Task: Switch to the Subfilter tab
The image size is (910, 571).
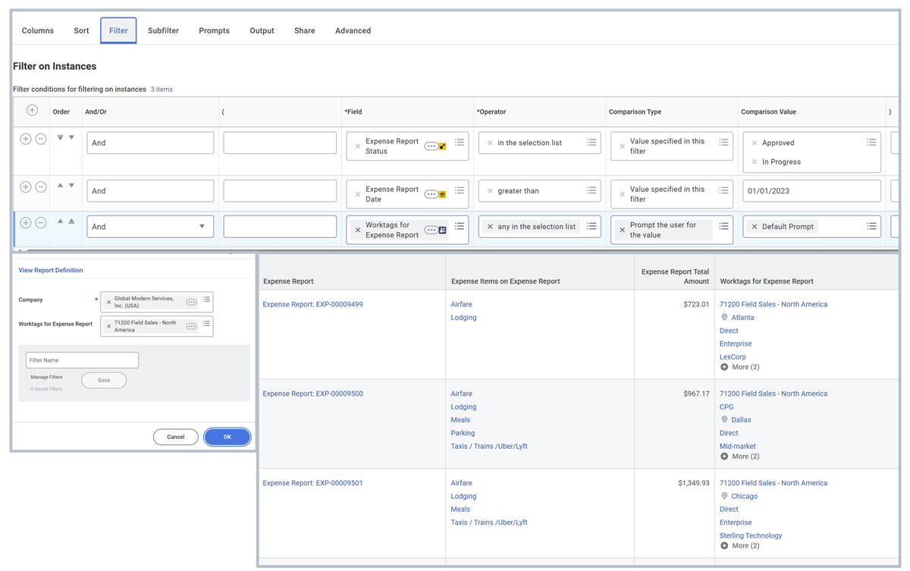Action: (x=163, y=31)
